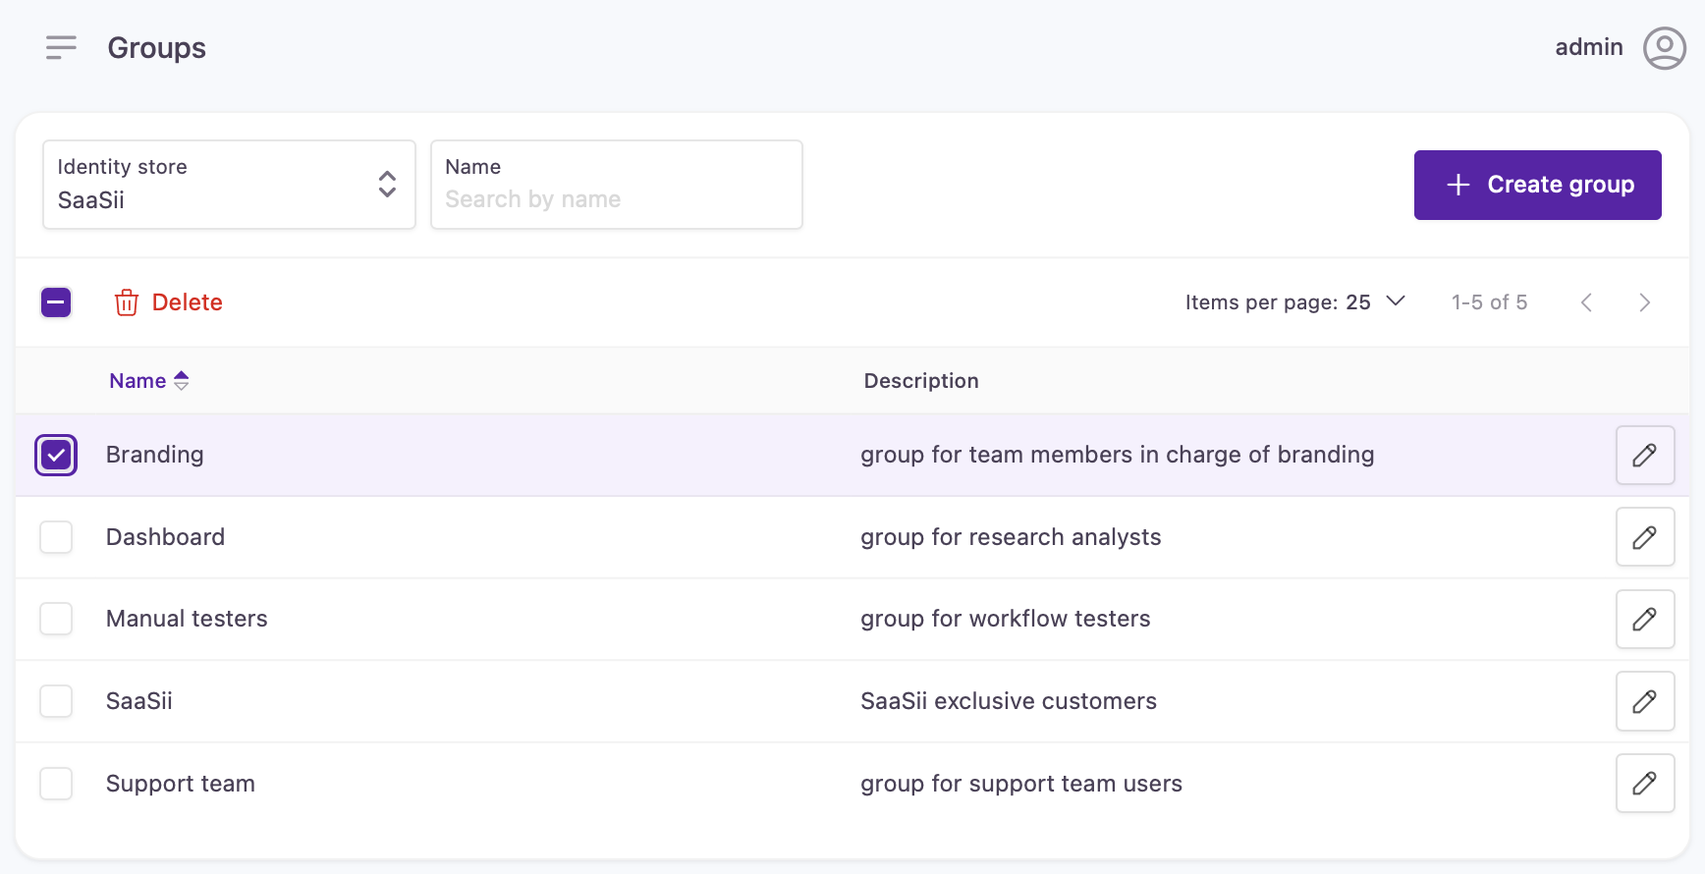The width and height of the screenshot is (1705, 874).
Task: Focus the Search by name field
Action: (x=616, y=199)
